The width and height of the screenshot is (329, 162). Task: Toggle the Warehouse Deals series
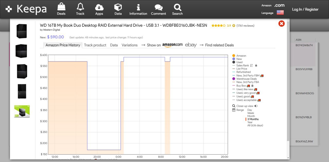[x=244, y=79]
